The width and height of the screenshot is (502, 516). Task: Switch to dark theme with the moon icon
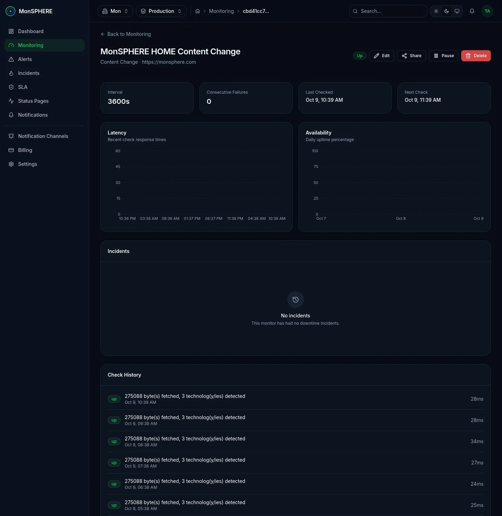[x=447, y=11]
